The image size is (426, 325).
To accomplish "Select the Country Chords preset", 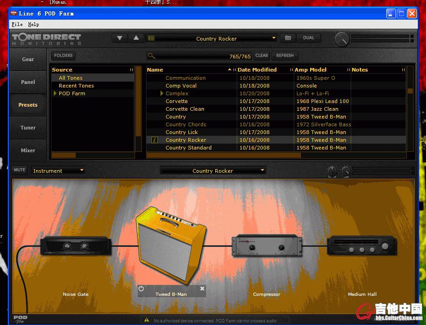I will [186, 124].
